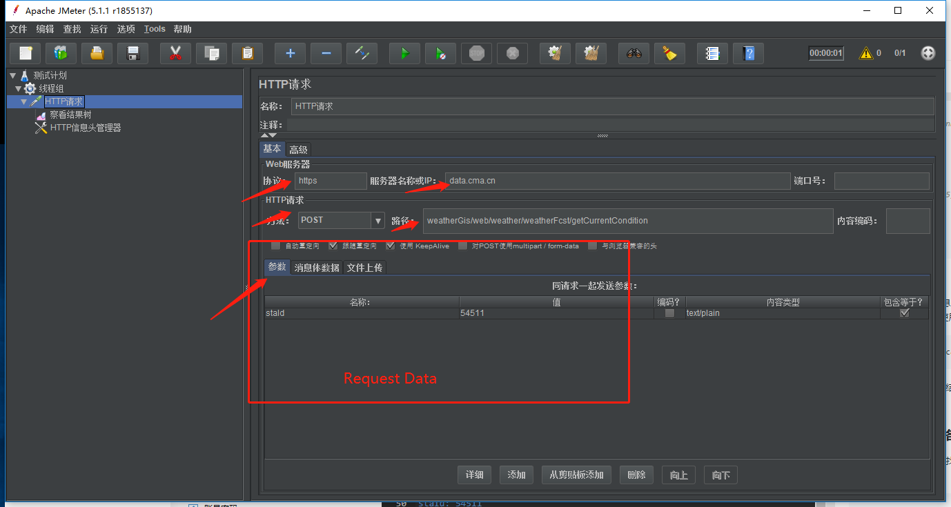Click the 详细 button
Viewport: 951px width, 507px height.
[474, 475]
